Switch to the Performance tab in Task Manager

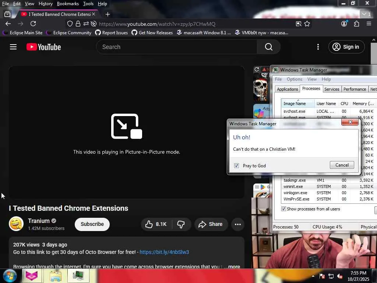coord(355,89)
